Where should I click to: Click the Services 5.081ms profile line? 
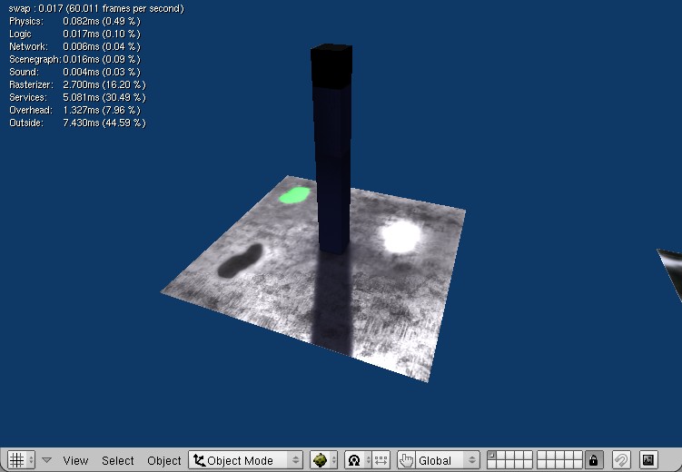click(77, 97)
